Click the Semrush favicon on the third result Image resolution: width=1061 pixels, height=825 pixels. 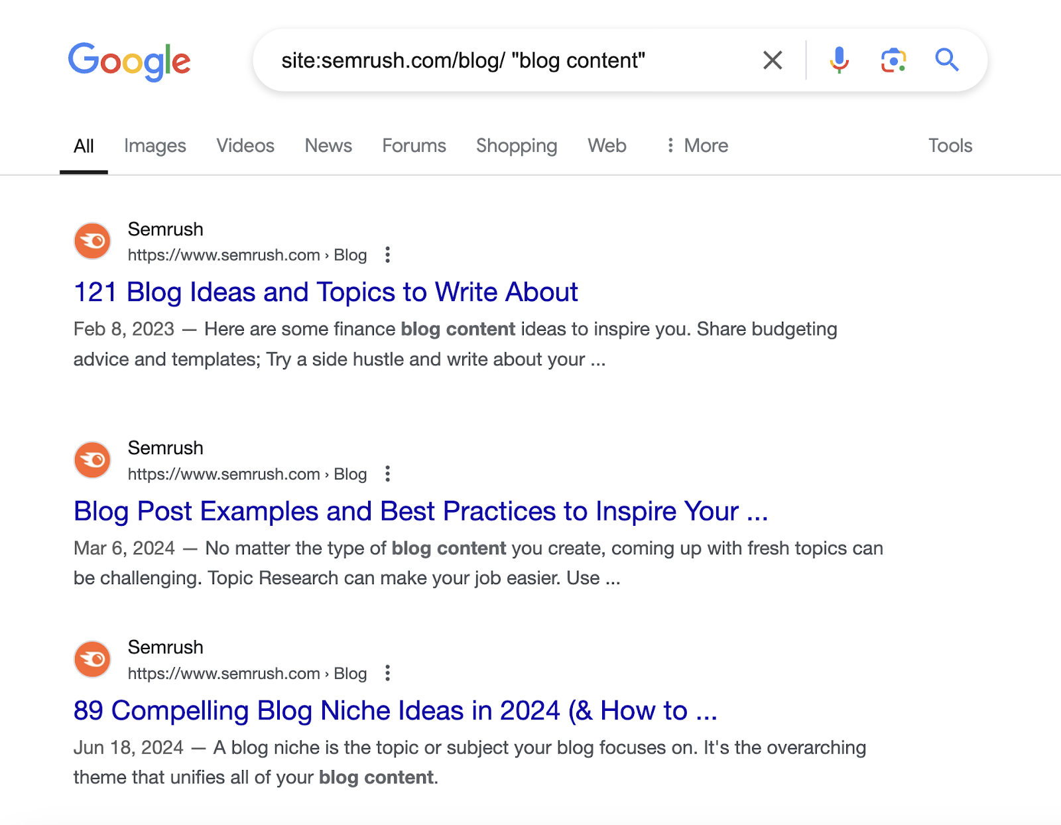92,659
